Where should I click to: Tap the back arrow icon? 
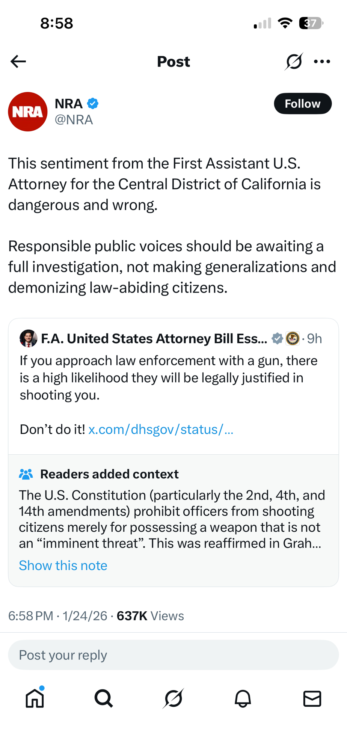tap(18, 62)
